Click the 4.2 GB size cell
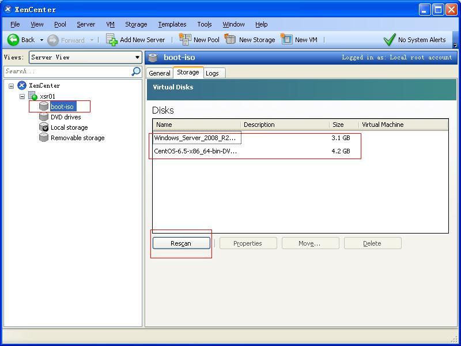 click(341, 151)
